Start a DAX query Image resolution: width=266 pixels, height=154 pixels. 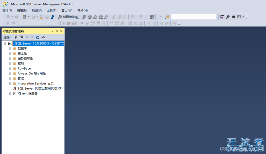click(106, 17)
